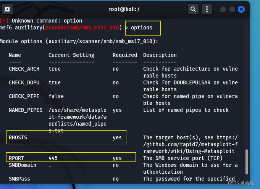260x189 pixels.
Task: Click the 'yes' required value for RPORT
Action: (x=117, y=158)
